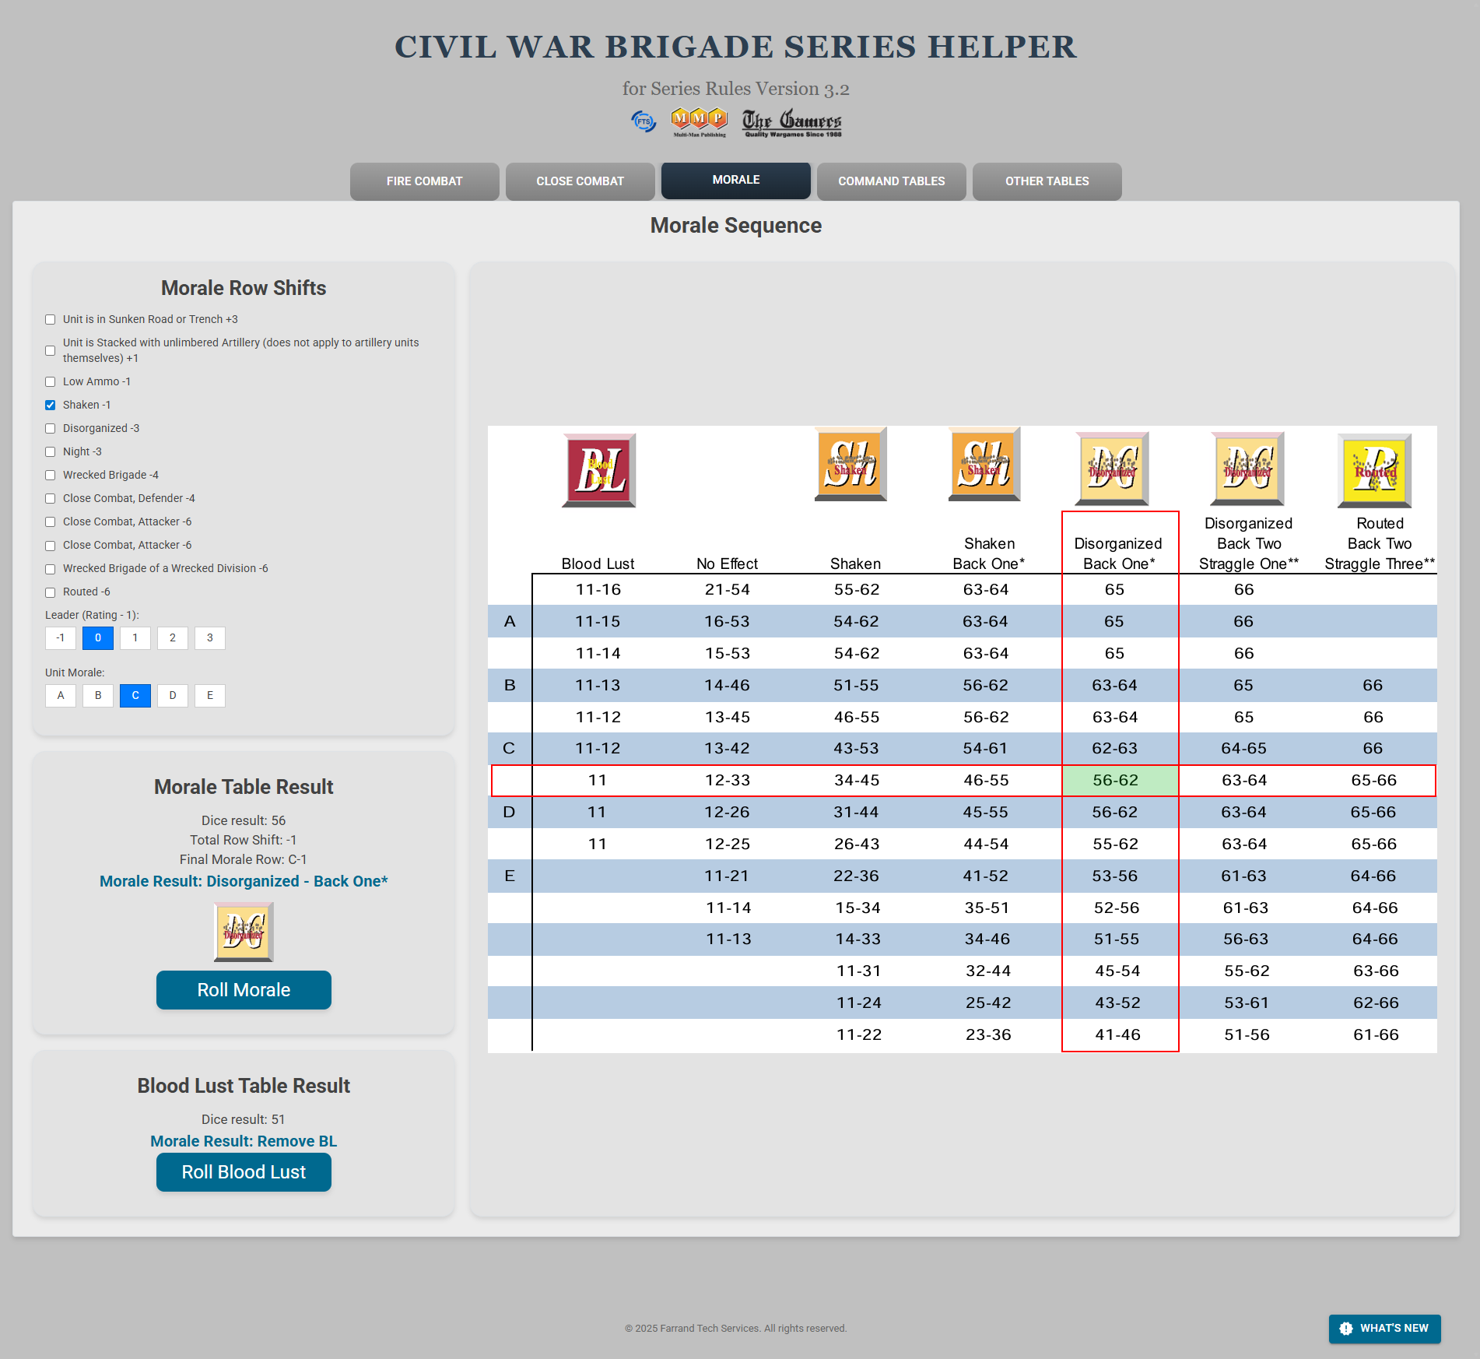Click gear icon in What's New button
Image resolution: width=1480 pixels, height=1359 pixels.
pyautogui.click(x=1346, y=1329)
